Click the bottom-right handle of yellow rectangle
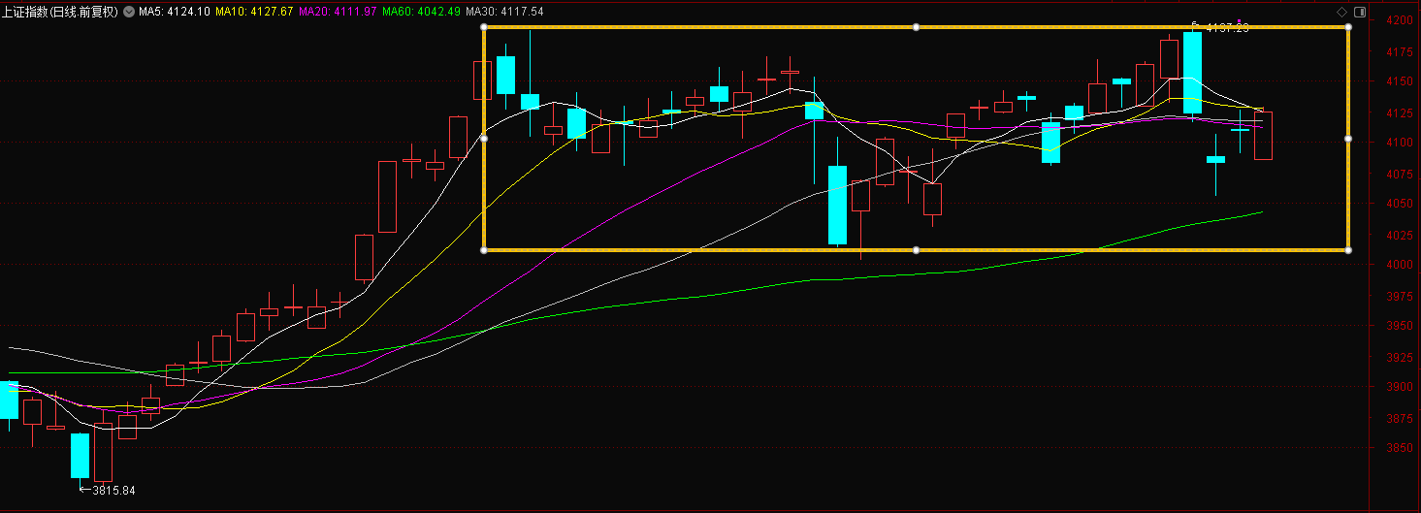Image resolution: width=1421 pixels, height=513 pixels. click(x=1348, y=250)
